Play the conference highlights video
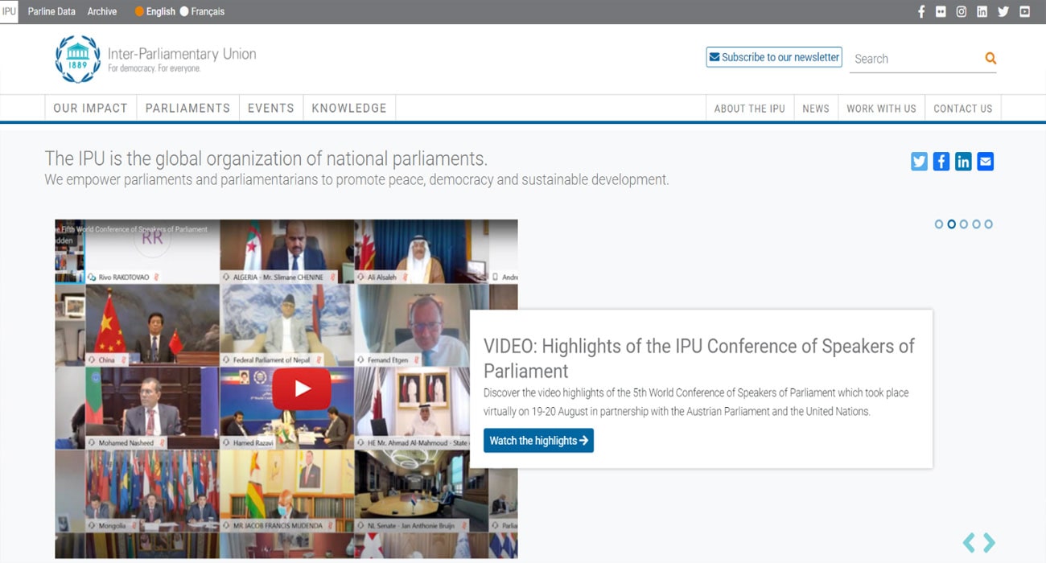The height and width of the screenshot is (563, 1046). (x=302, y=389)
